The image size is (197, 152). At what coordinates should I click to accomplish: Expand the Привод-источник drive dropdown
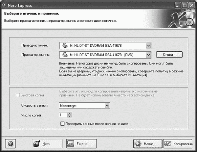point(148,46)
